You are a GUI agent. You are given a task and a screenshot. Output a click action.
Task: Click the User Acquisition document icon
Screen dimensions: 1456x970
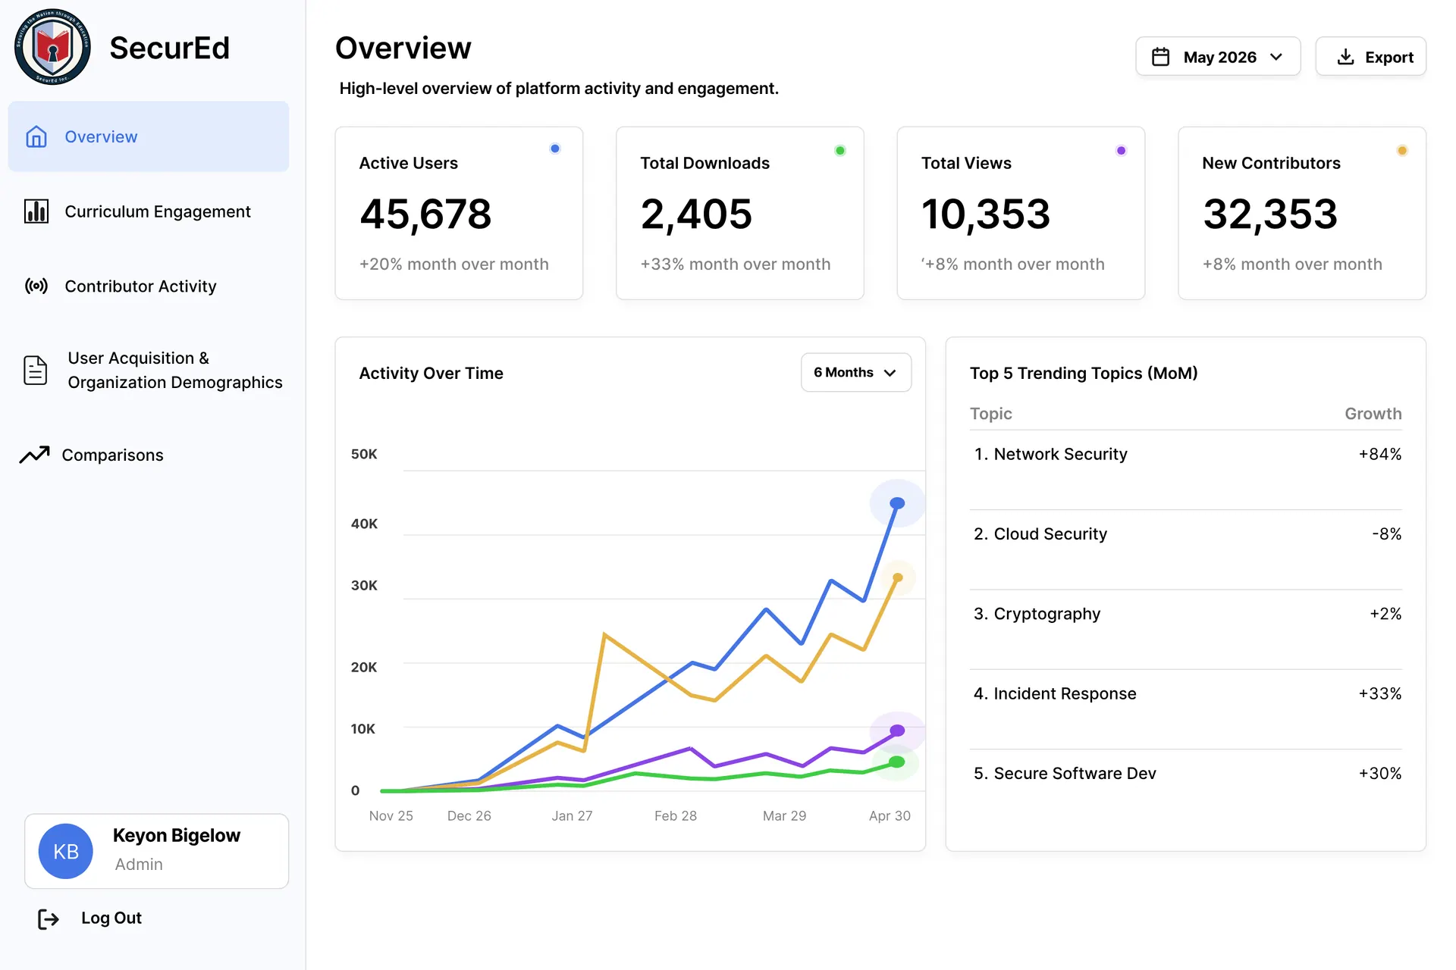coord(36,370)
